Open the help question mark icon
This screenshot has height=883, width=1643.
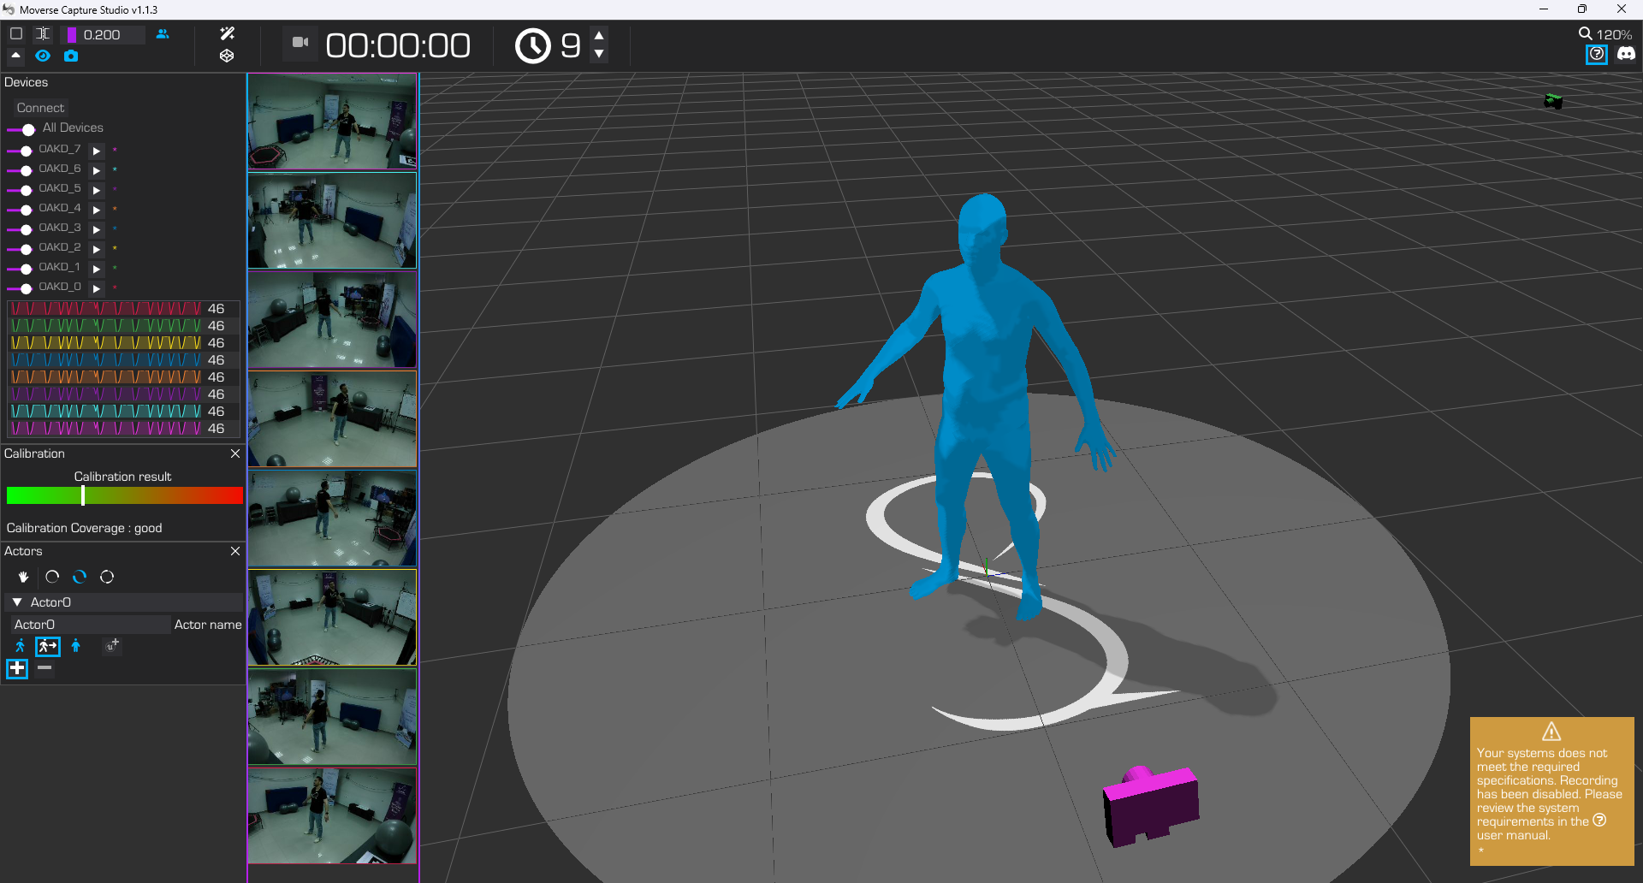click(x=1597, y=55)
